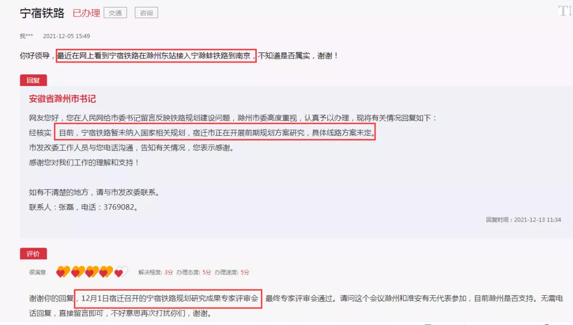Click the first red heart rating icon
The height and width of the screenshot is (325, 573).
[63, 272]
